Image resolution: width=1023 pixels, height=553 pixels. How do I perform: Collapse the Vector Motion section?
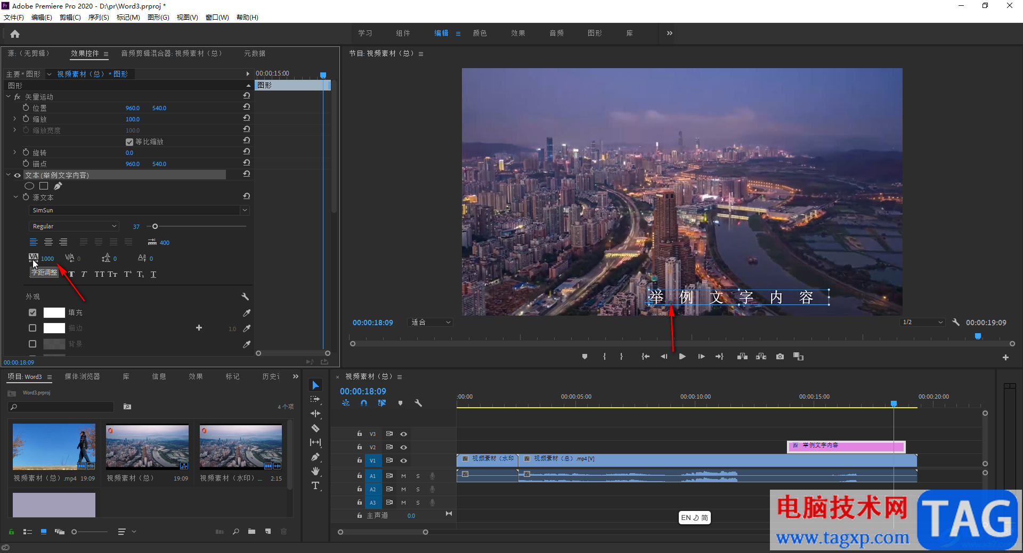click(x=8, y=96)
